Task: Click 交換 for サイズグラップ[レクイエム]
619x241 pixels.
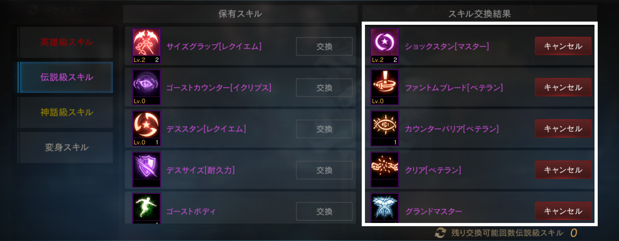Action: tap(324, 46)
